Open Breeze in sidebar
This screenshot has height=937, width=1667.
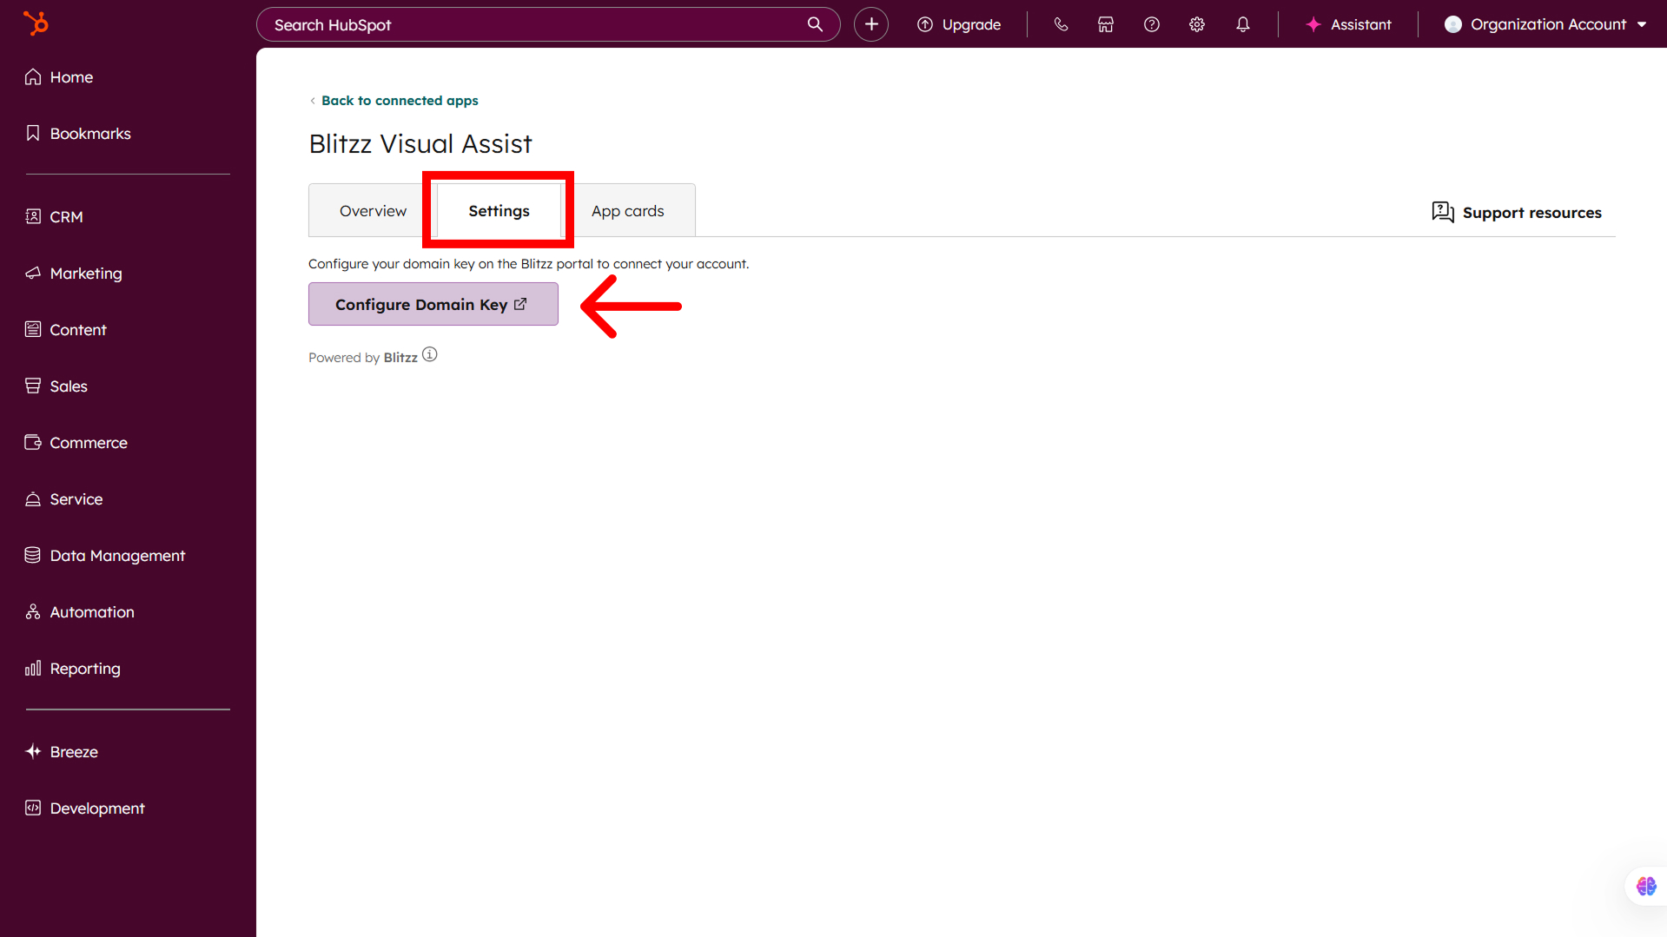tap(62, 752)
